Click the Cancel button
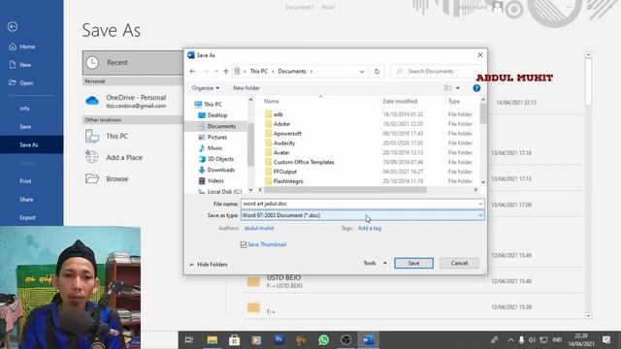 tap(459, 263)
